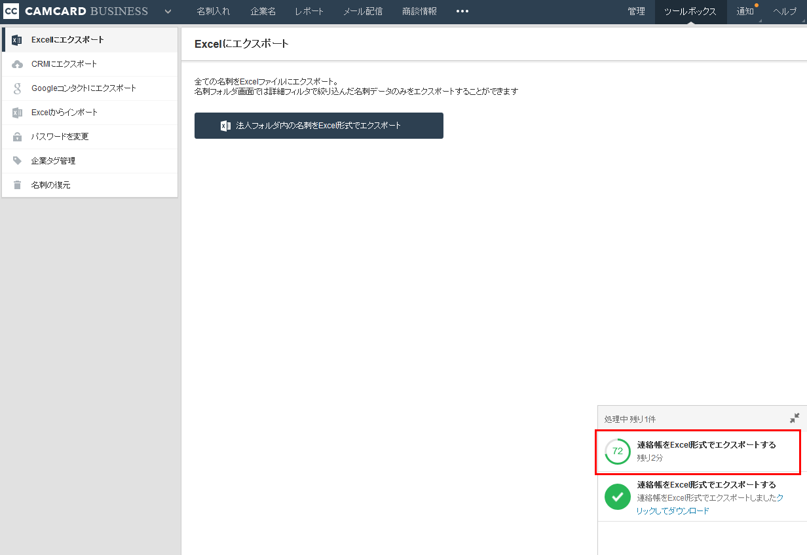Click 法人フォルダ内の名刺をExcel形式でエクスポート button

click(319, 126)
